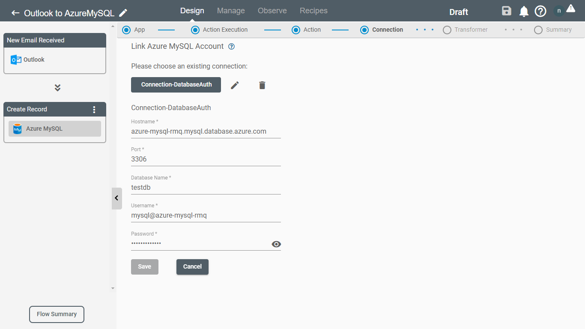Image resolution: width=585 pixels, height=329 pixels.
Task: Select the Action step radio
Action: point(296,30)
